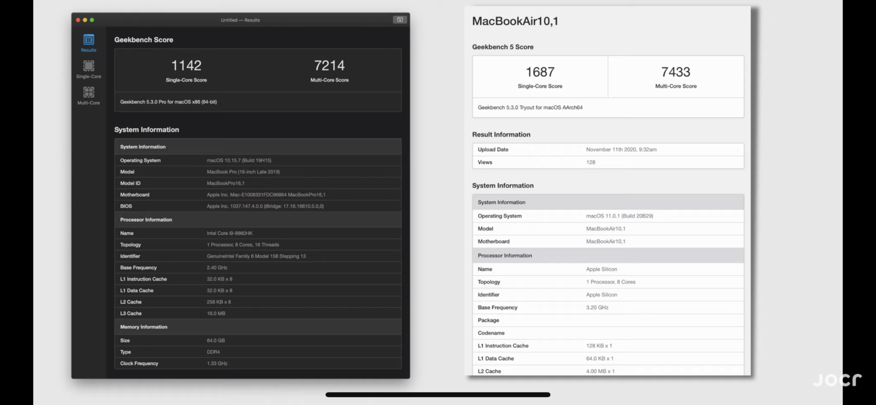Click the L2 Cache value "256 KB x 8"

(219, 303)
